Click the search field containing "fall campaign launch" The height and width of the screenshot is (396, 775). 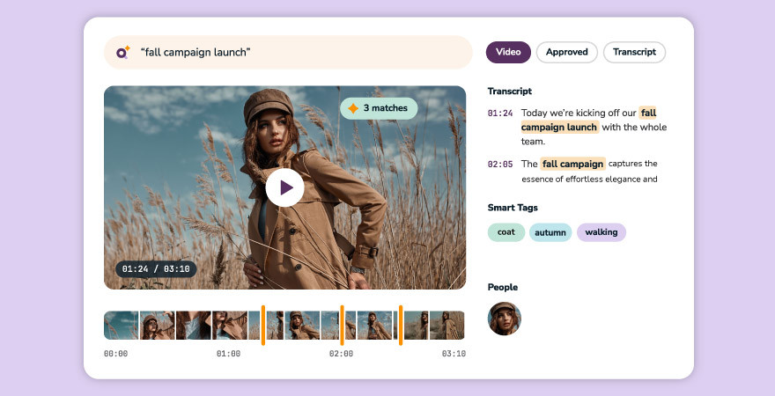(x=288, y=52)
